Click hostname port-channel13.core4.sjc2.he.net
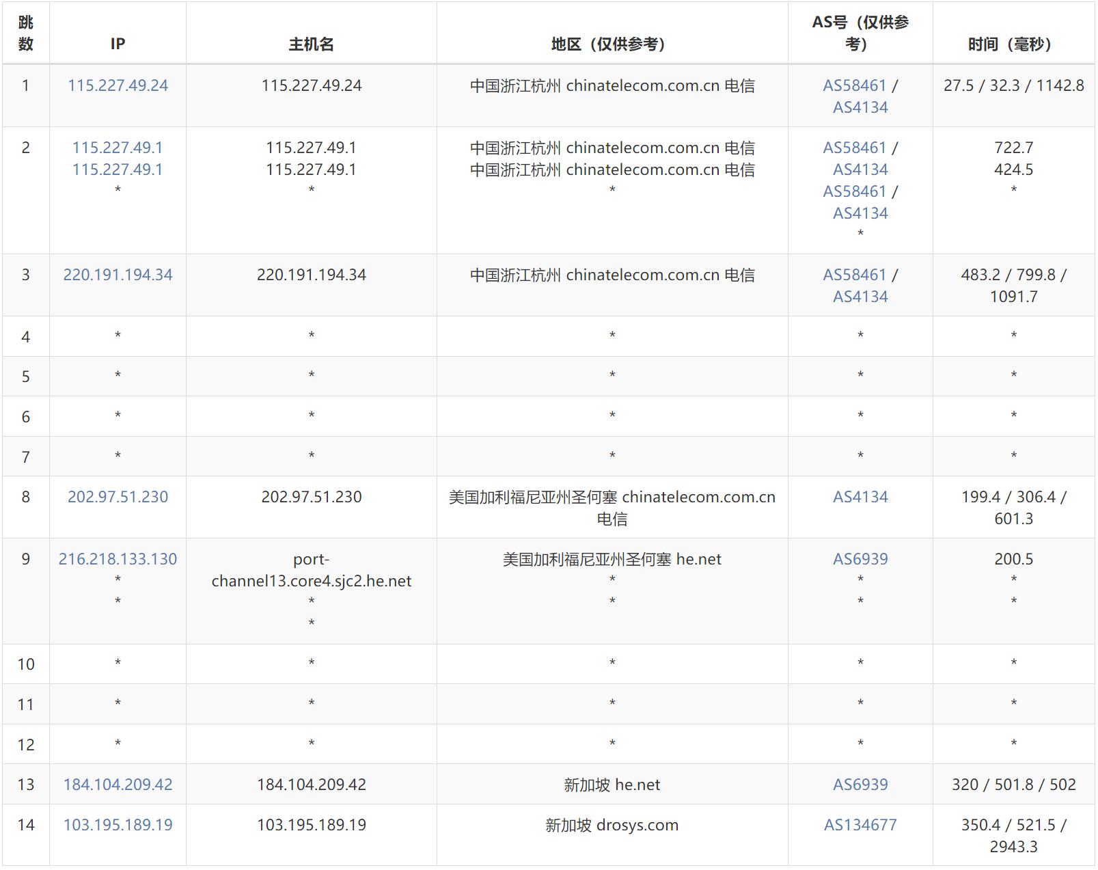This screenshot has height=870, width=1098. tap(311, 570)
